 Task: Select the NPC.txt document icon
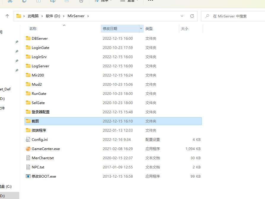point(28,167)
